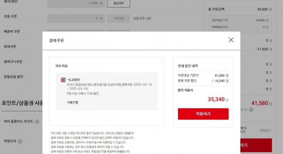Viewport: 283px width, 154px height.
Task: Click the 배송비 쿠폰 label
Action: point(12,31)
